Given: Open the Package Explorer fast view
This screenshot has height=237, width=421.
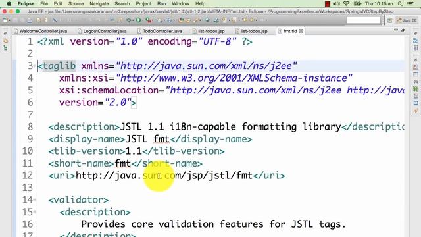Looking at the screenshot, I should [5, 41].
